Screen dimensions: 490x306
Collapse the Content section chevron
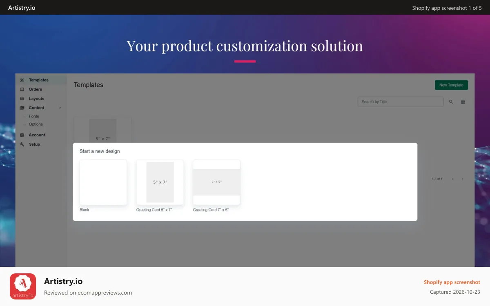[x=60, y=108]
